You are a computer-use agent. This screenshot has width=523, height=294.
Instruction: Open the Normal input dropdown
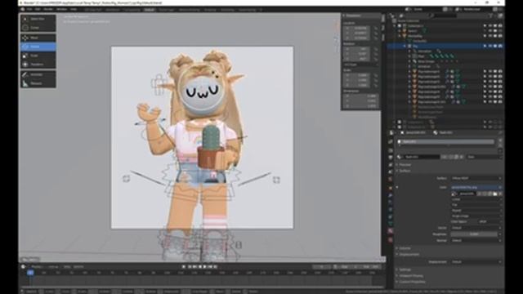point(476,240)
